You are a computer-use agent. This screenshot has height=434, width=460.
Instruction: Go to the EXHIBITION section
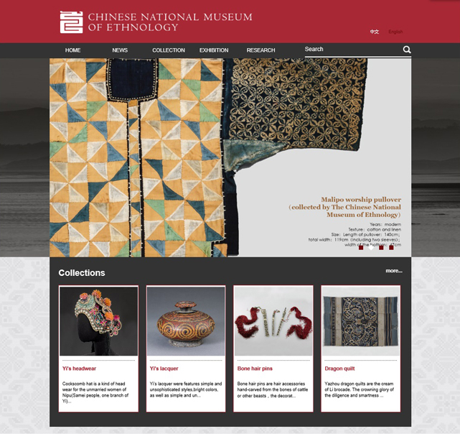214,50
